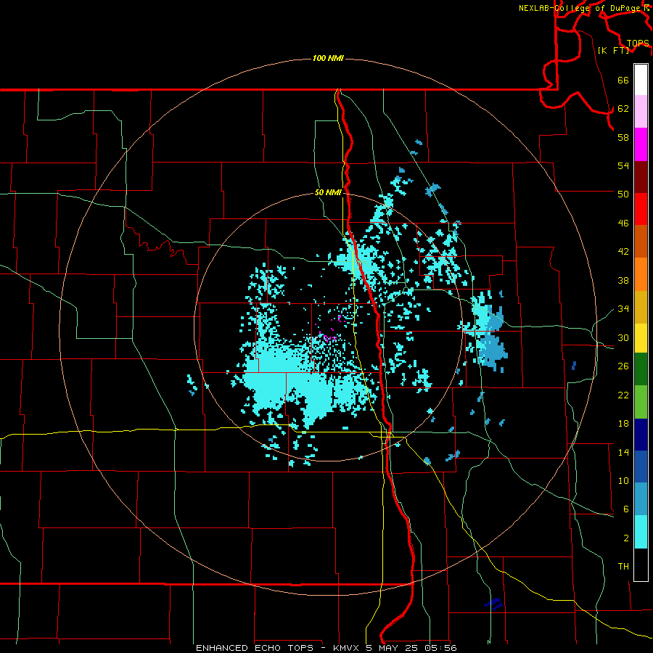The image size is (653, 653).
Task: Click the "05:56" timestamp
Action: (x=440, y=648)
